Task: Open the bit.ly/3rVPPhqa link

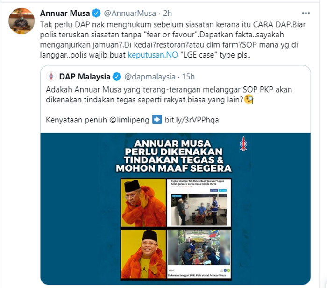Action: click(192, 120)
